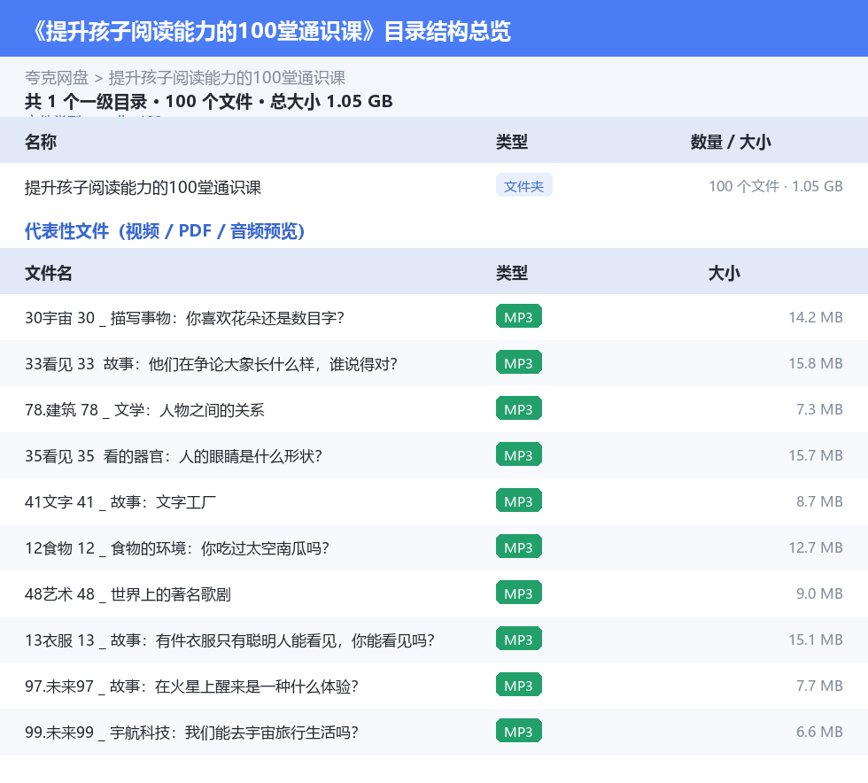Image resolution: width=868 pixels, height=783 pixels.
Task: Open folder row 提升孩子阅读能力的100堂通识课
Action: point(434,187)
